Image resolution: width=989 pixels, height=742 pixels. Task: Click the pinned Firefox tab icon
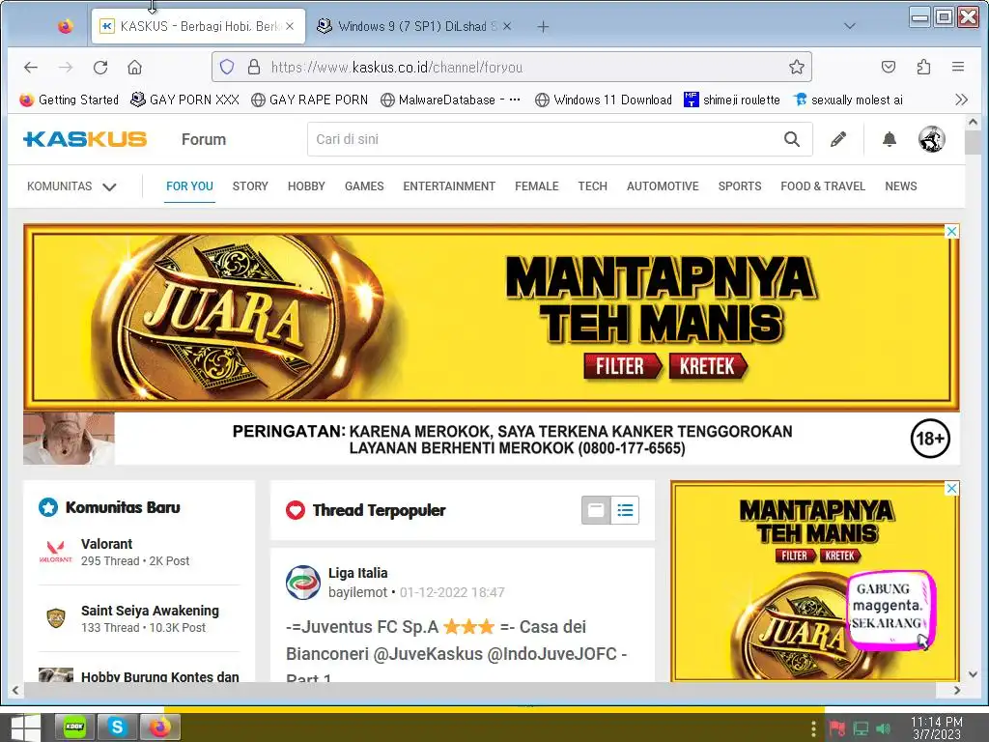coord(65,26)
